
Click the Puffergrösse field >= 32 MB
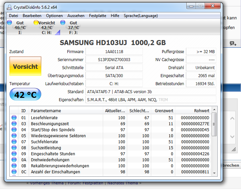[201, 52]
